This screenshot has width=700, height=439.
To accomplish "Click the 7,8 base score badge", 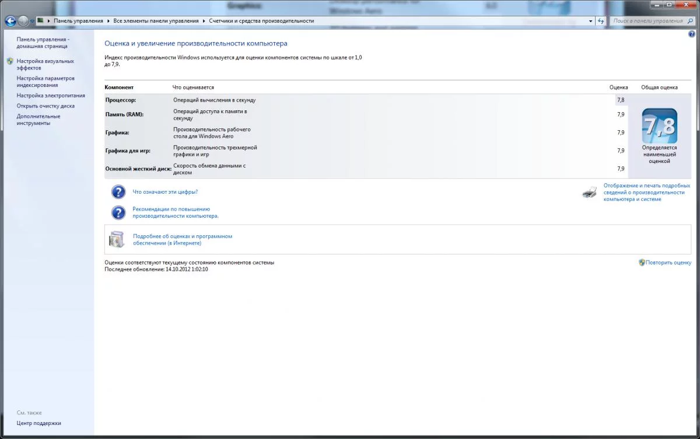I will point(659,126).
